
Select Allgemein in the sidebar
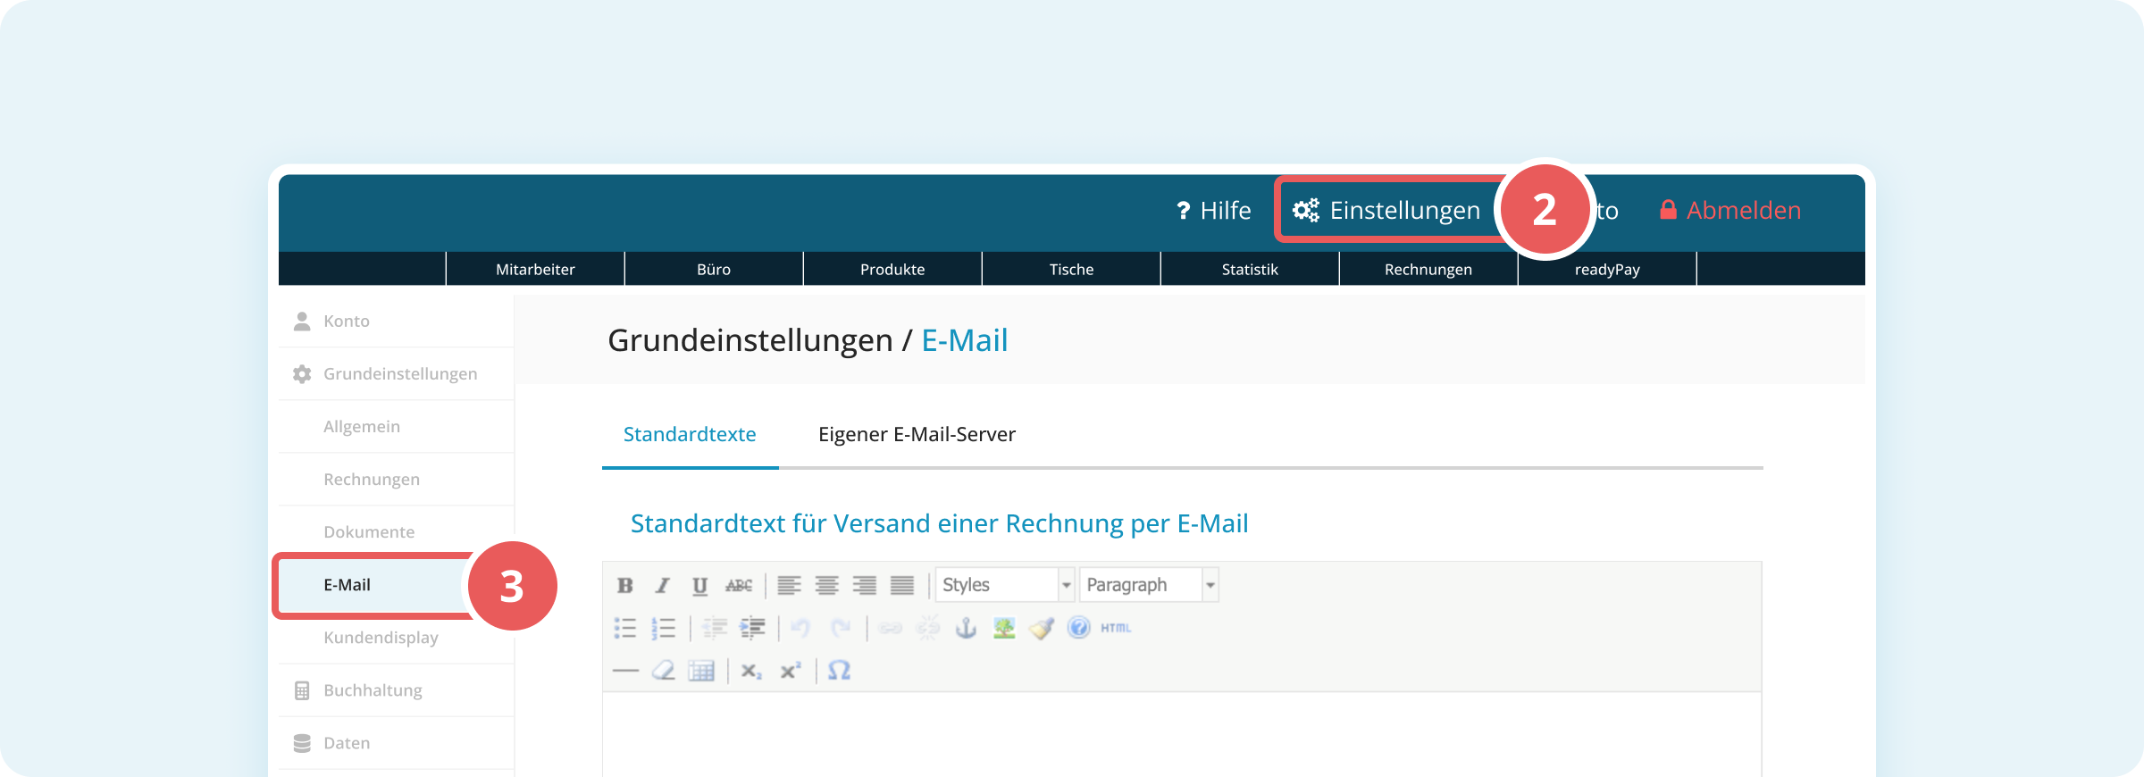point(396,427)
